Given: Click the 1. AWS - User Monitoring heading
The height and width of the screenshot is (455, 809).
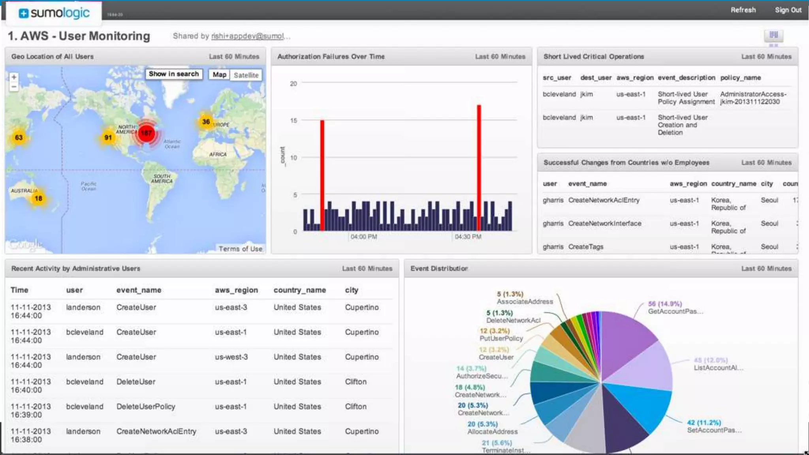Looking at the screenshot, I should coord(79,36).
